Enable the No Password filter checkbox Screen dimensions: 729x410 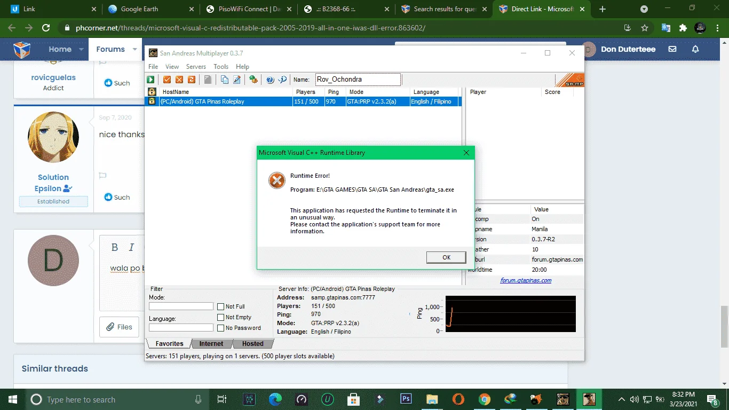point(221,328)
